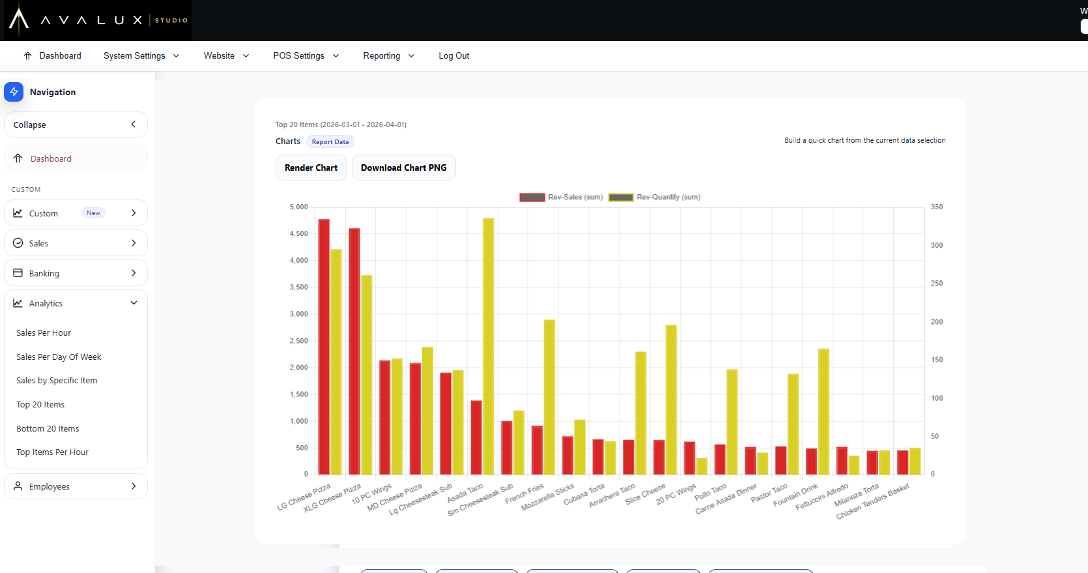Open the System Settings dropdown menu
1088x573 pixels.
pyautogui.click(x=141, y=56)
